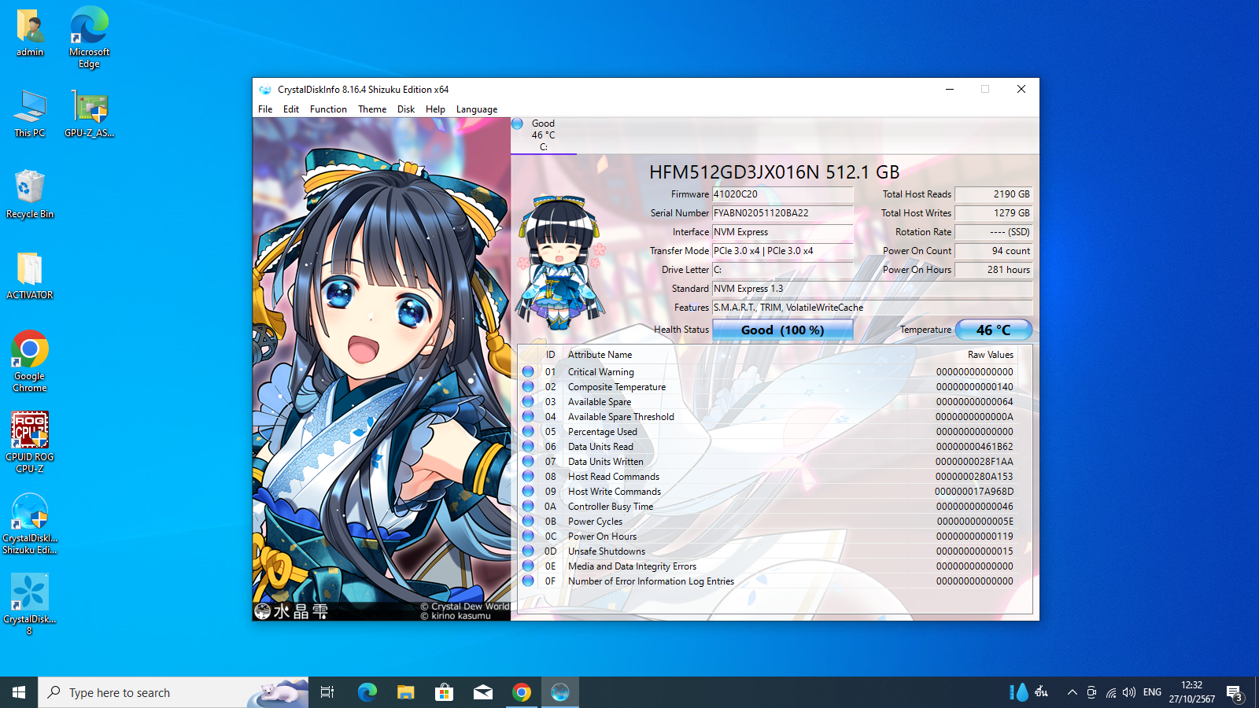
Task: Select the CPUID ROG CPU-Z desktop shortcut
Action: point(30,442)
